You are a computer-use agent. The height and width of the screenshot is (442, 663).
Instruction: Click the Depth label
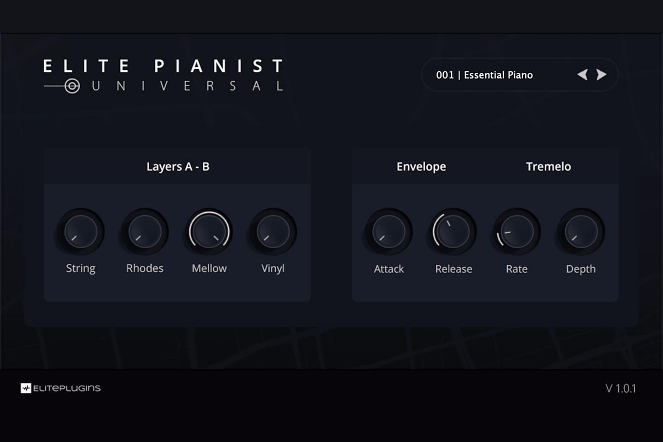click(581, 270)
